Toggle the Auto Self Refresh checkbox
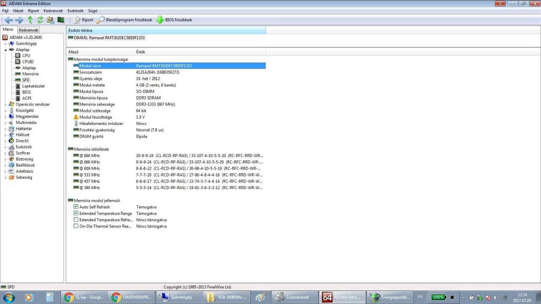This screenshot has height=304, width=541. click(76, 207)
